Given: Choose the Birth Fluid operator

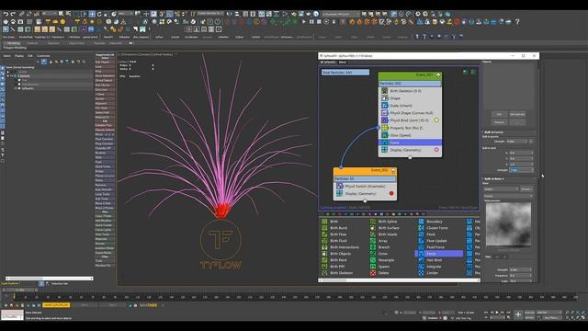Looking at the screenshot, I should click(338, 241).
